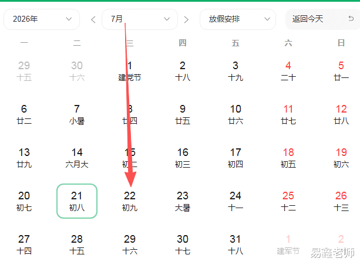The height and width of the screenshot is (265, 360).
Task: Select July 22 初九
Action: (x=130, y=201)
